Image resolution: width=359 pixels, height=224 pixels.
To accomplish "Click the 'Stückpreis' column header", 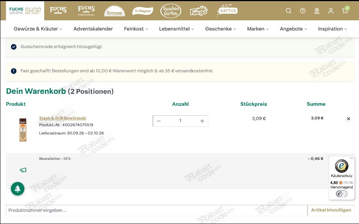I will pos(254,104).
